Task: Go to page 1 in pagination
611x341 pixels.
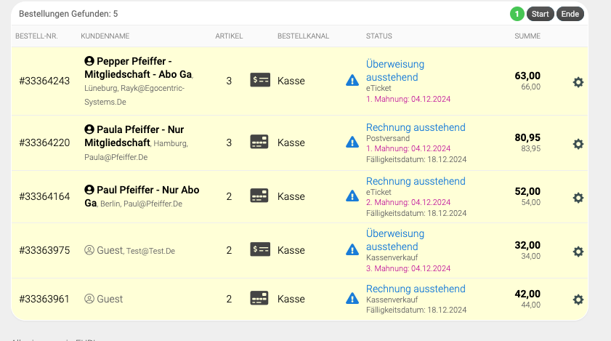Action: [x=517, y=14]
